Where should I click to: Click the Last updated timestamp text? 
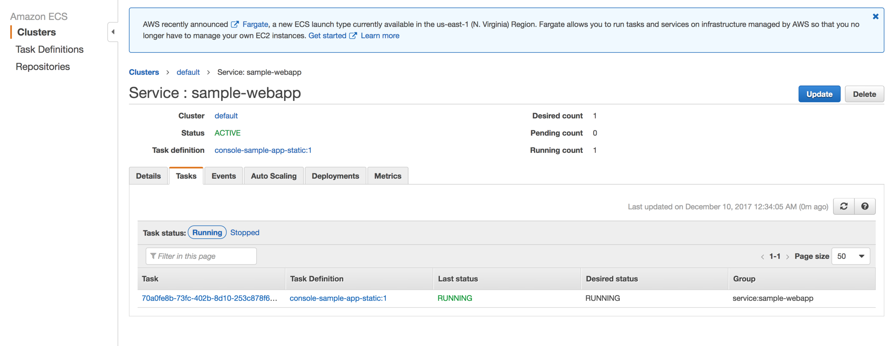[x=728, y=207]
